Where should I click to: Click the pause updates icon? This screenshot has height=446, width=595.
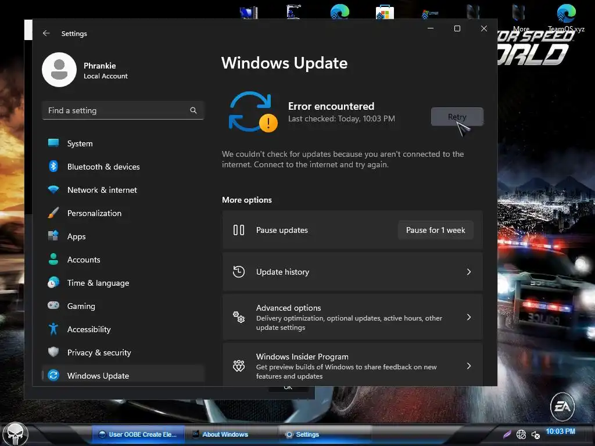pos(239,230)
